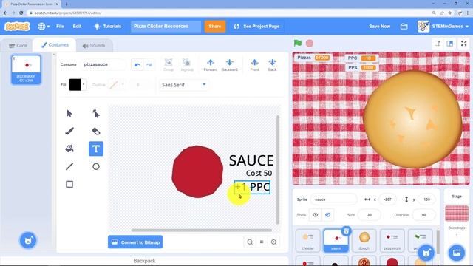This screenshot has height=266, width=473.
Task: Select the cheese sprite thumbnail
Action: click(x=307, y=240)
